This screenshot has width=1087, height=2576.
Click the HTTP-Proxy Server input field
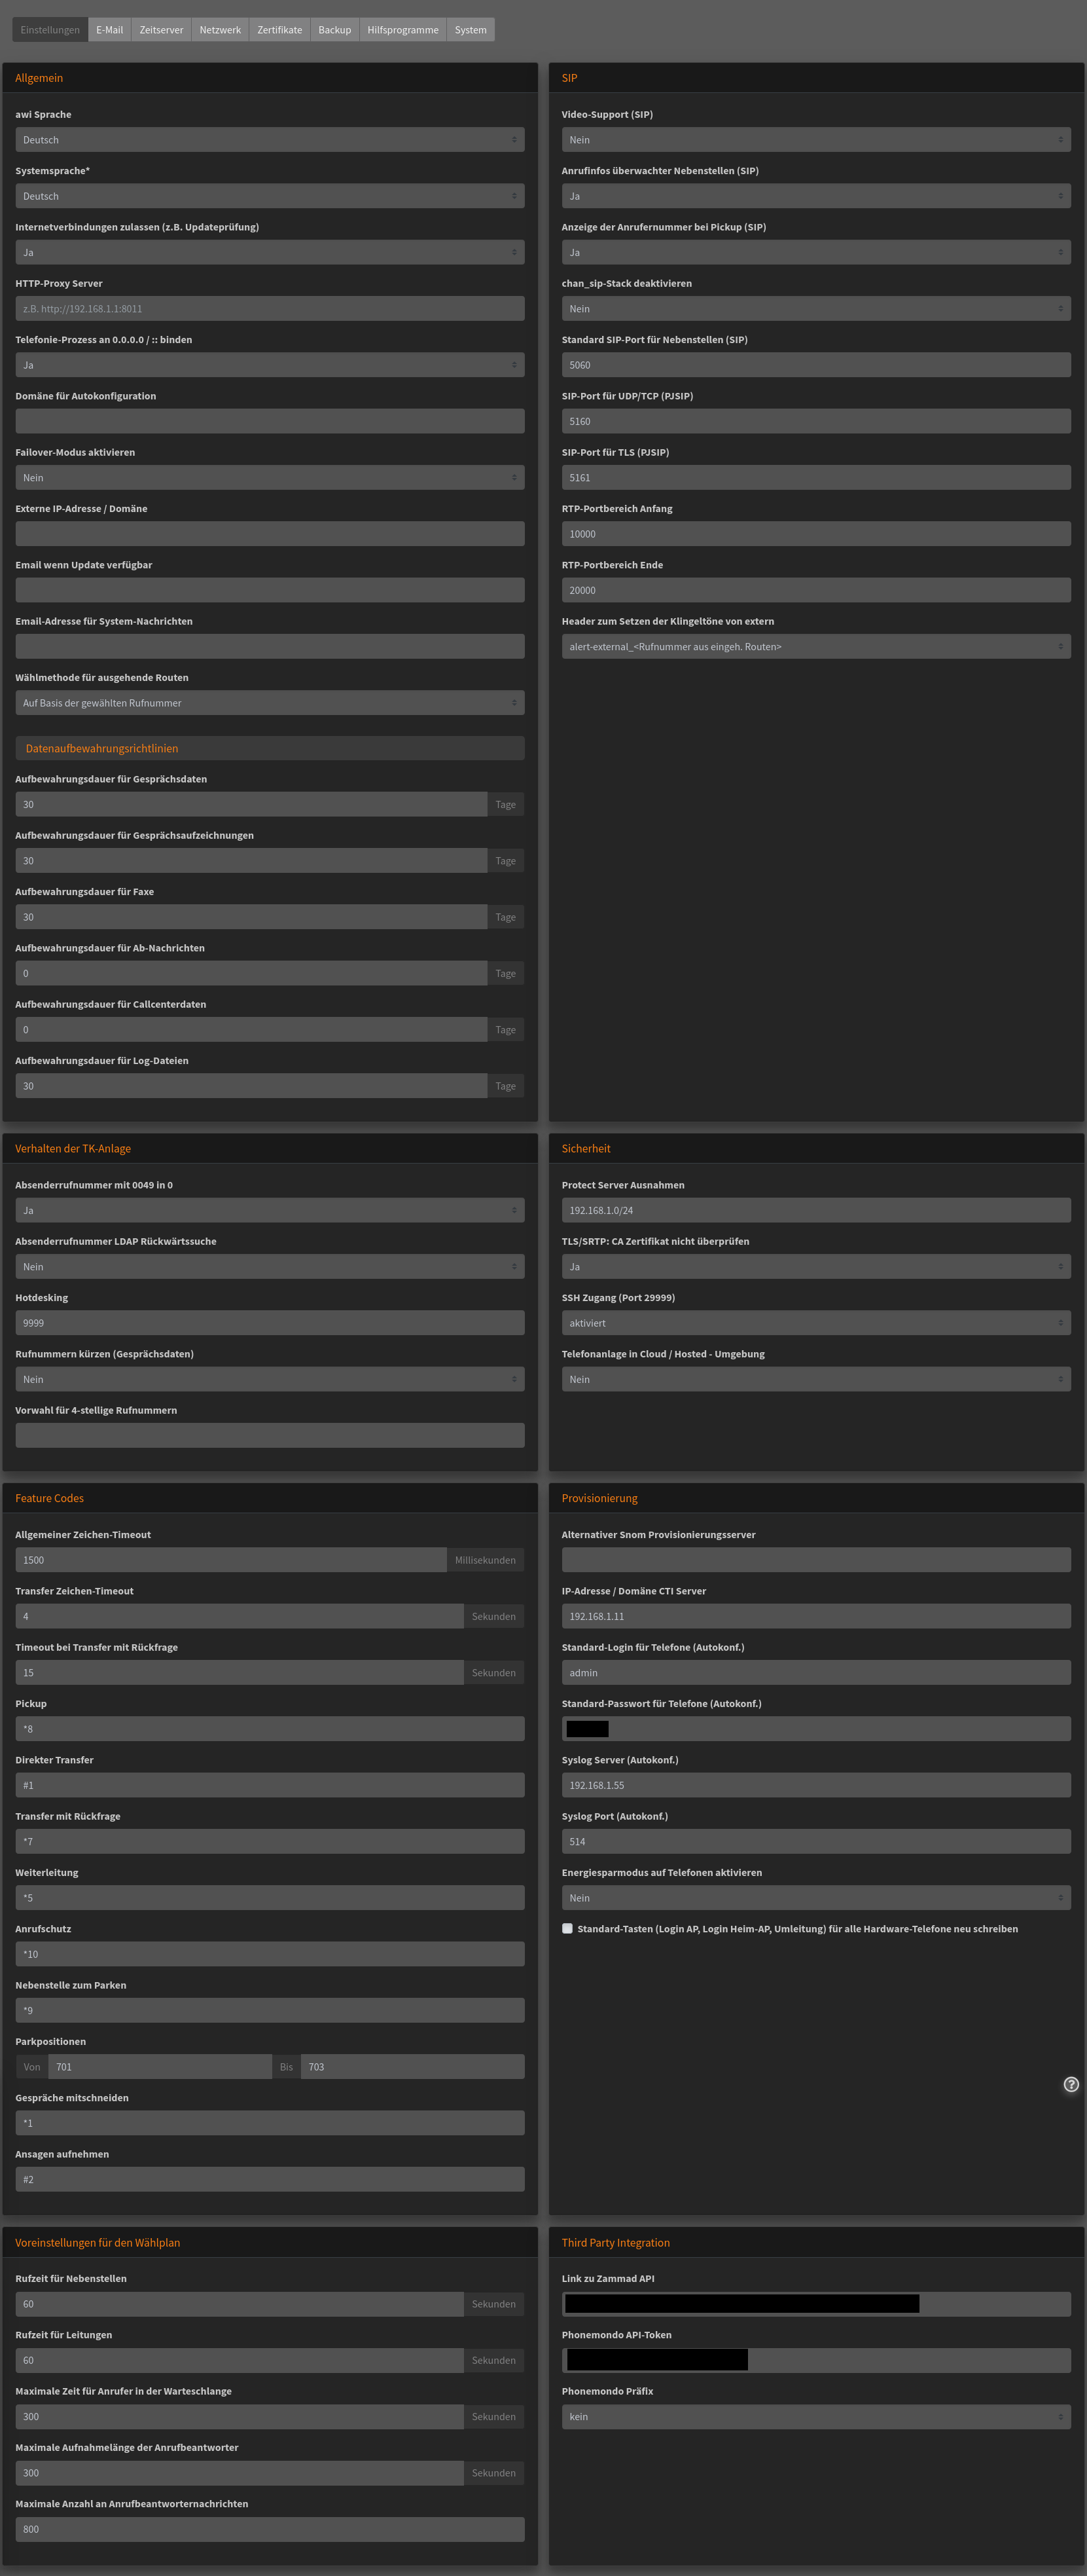270,309
